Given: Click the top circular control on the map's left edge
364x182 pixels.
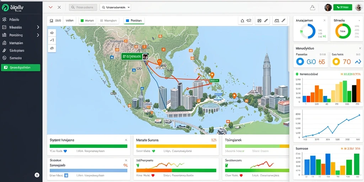Looking at the screenshot, I should click(52, 33).
